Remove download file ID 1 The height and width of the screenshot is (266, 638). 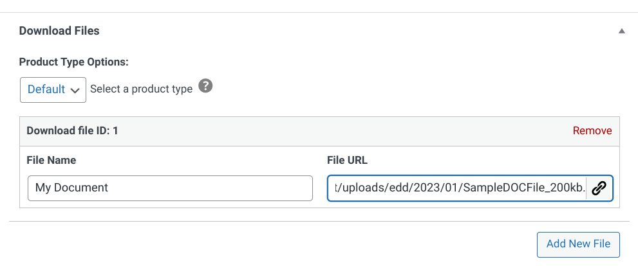tap(592, 130)
